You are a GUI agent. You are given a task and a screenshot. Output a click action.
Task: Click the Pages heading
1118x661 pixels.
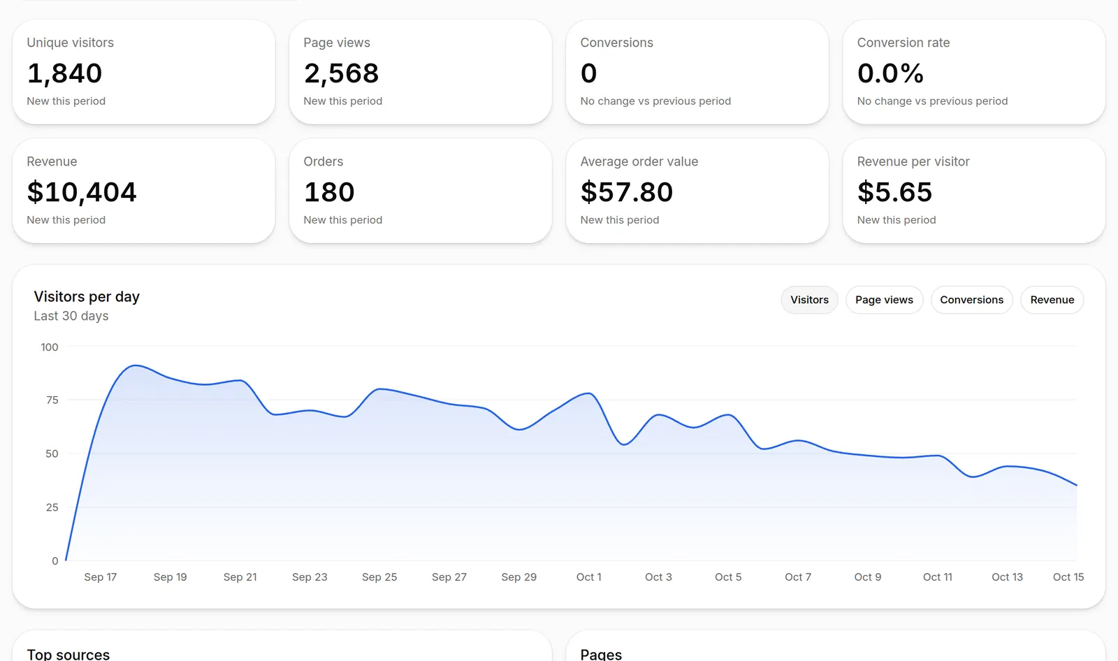pyautogui.click(x=601, y=655)
